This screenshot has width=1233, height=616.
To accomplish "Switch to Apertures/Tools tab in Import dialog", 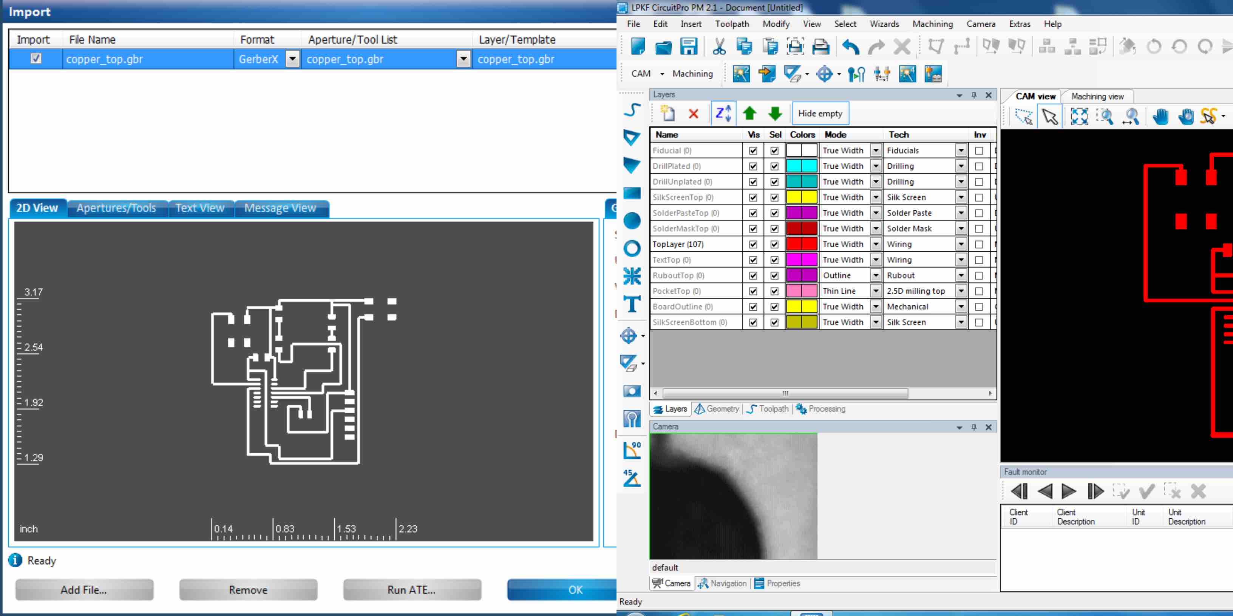I will (116, 208).
